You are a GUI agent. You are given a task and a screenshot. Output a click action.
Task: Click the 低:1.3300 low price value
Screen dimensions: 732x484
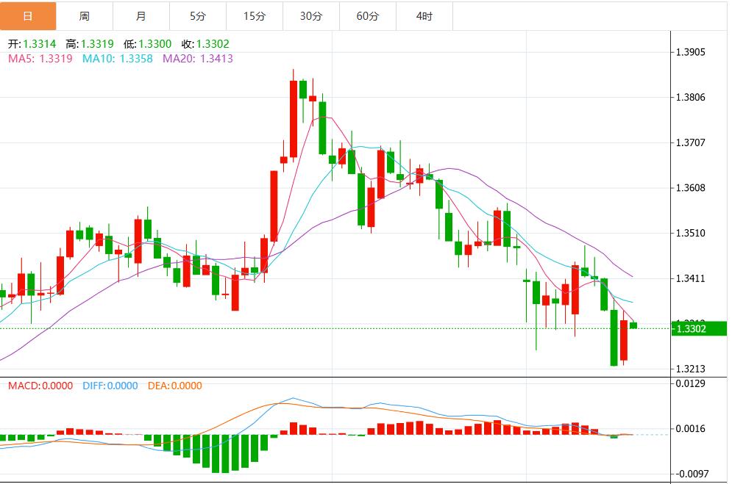tap(148, 44)
